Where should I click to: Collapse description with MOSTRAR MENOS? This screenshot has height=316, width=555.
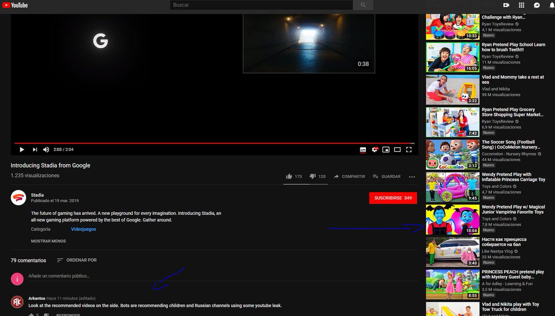[49, 241]
